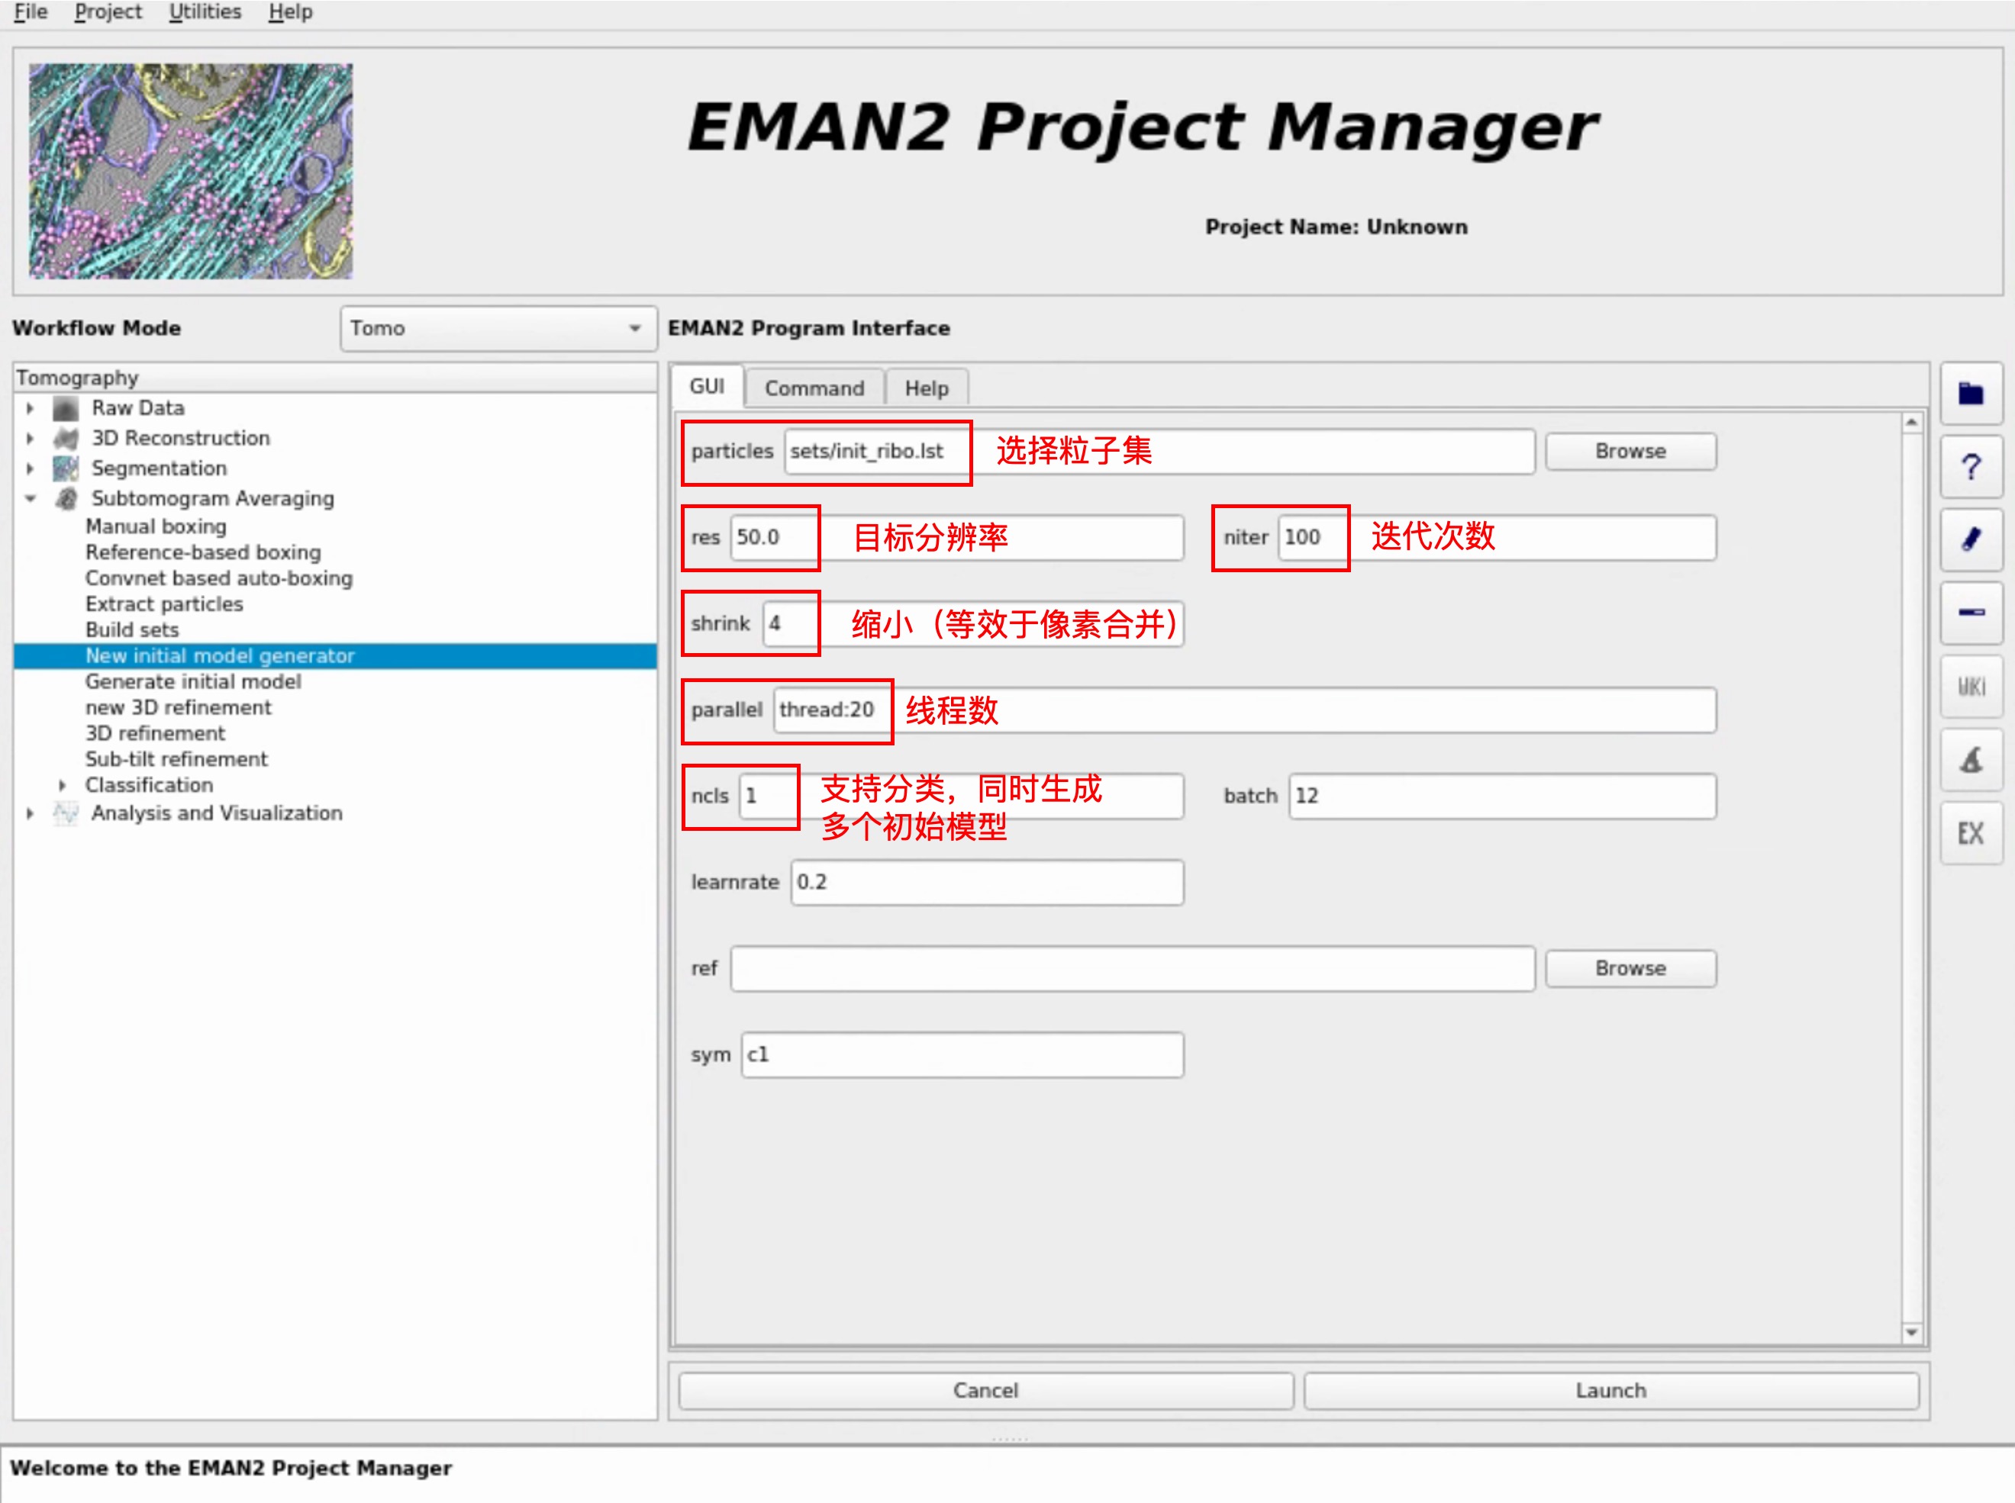Click the 'Project Name: Unknown' text
2015x1503 pixels.
[x=1336, y=227]
